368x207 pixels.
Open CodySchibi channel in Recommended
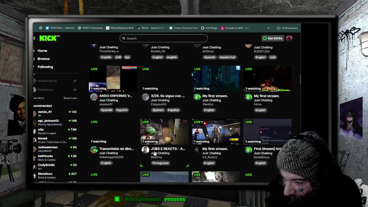(x=55, y=166)
